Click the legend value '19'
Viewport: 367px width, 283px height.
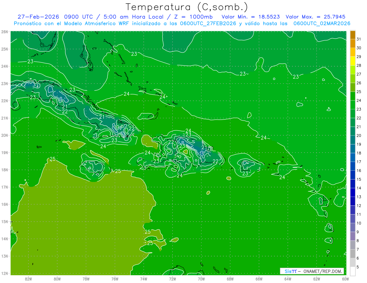(359, 144)
